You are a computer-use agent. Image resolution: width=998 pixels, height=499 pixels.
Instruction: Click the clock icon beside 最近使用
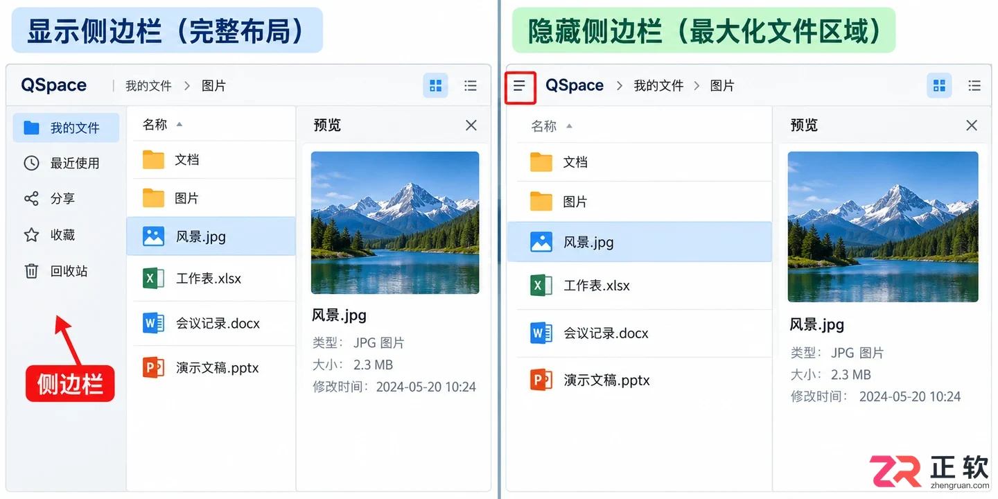tap(31, 164)
